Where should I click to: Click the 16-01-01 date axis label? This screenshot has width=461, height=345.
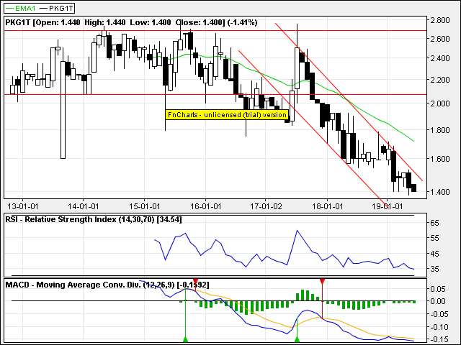coord(205,206)
